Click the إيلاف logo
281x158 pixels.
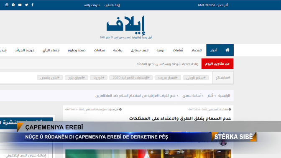tap(125, 25)
